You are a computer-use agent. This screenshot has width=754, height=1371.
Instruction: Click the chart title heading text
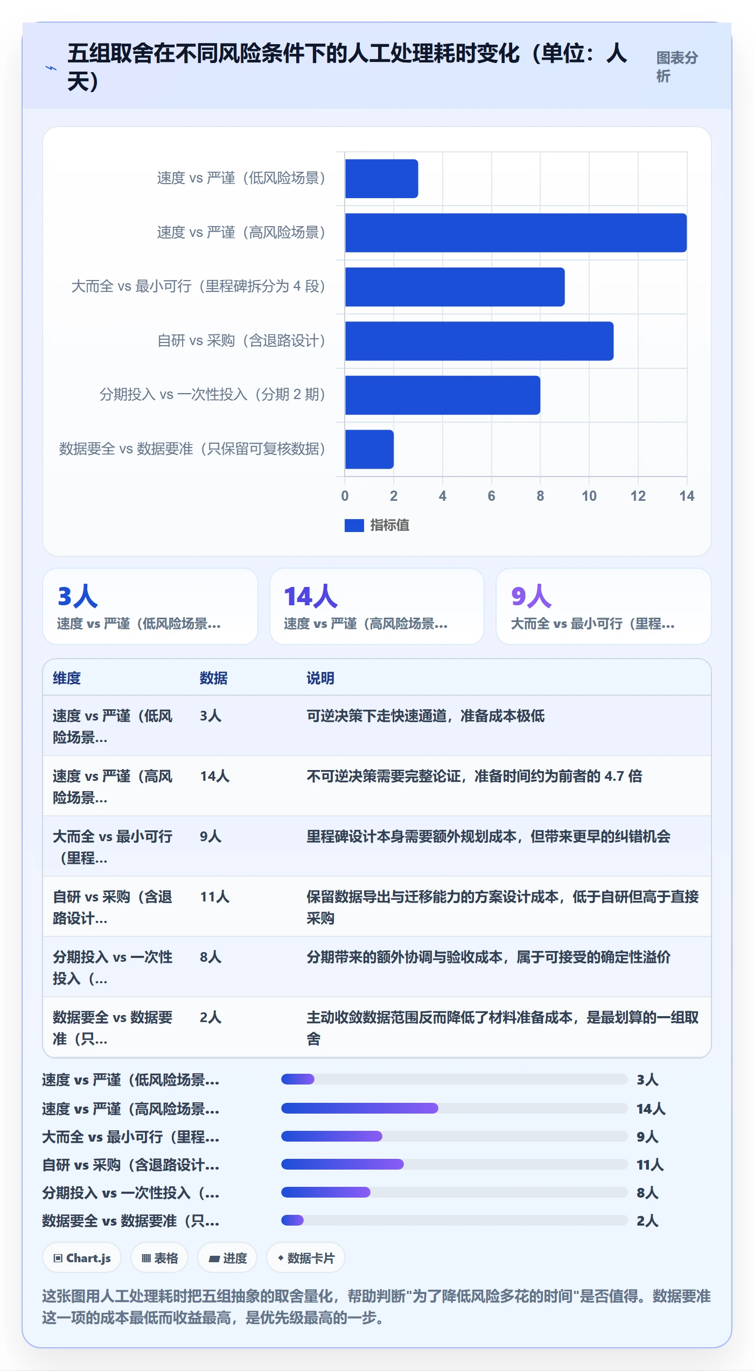click(347, 67)
